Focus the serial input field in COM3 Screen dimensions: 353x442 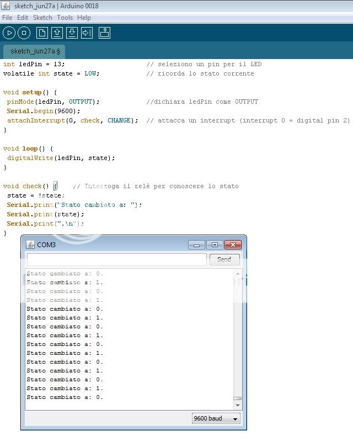tap(116, 259)
